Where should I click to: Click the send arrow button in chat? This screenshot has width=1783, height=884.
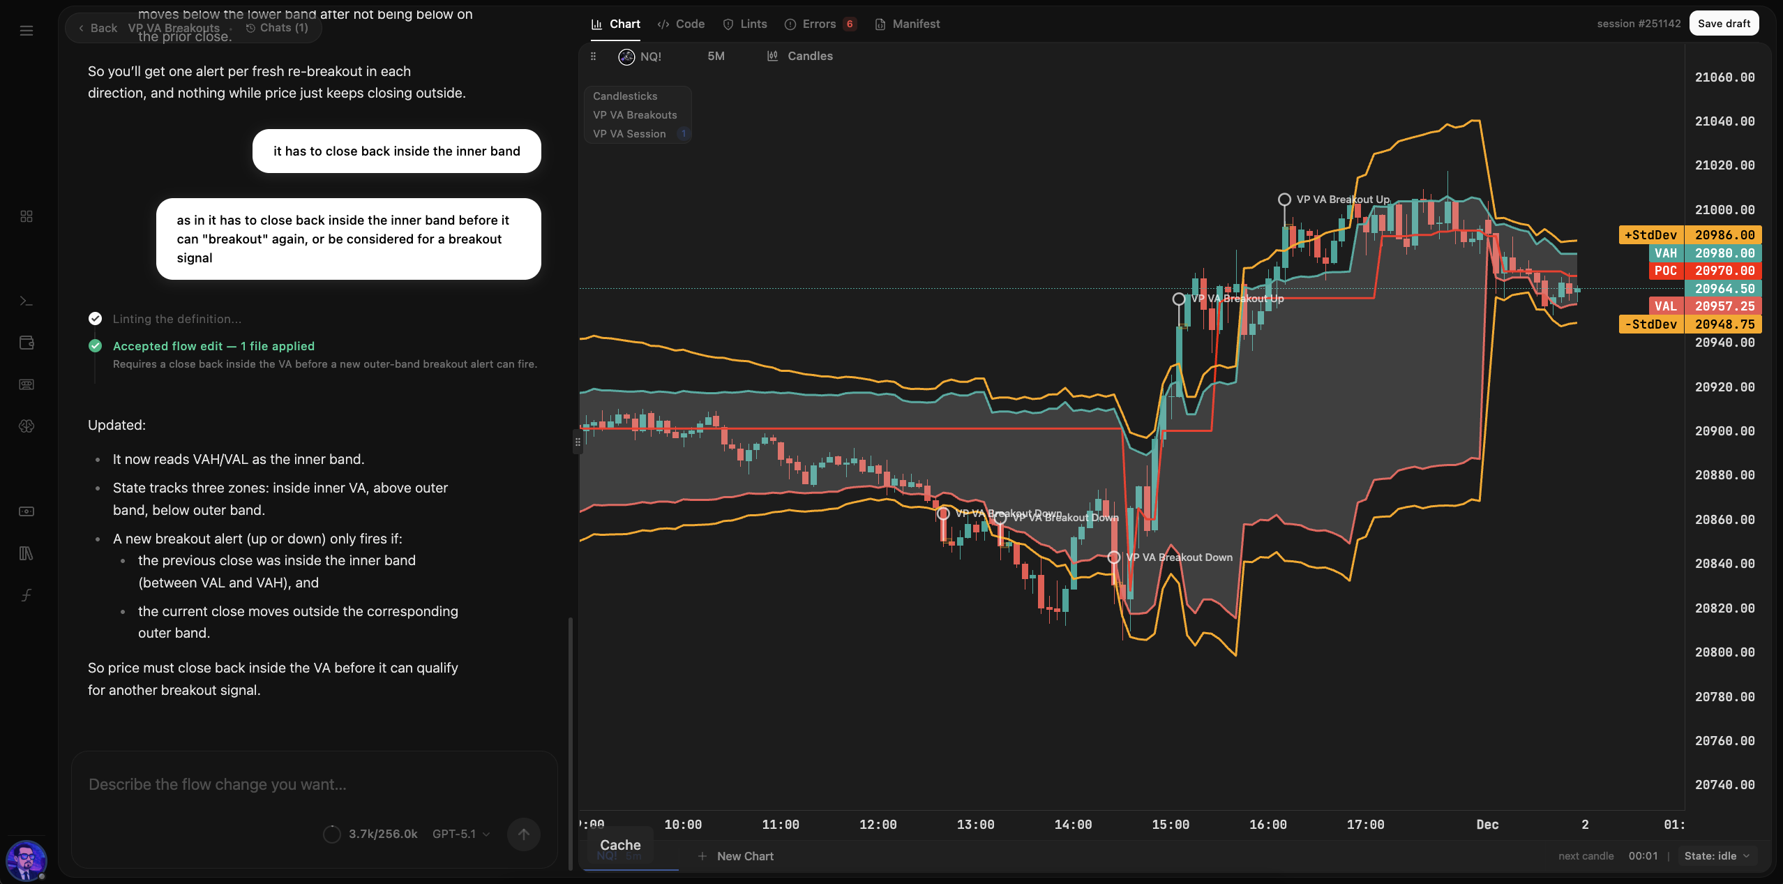[524, 834]
